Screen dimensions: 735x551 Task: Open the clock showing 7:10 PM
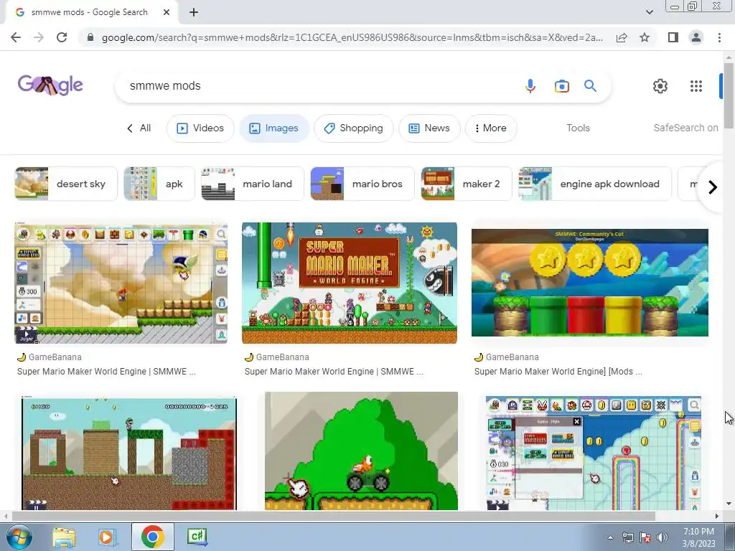pos(698,537)
